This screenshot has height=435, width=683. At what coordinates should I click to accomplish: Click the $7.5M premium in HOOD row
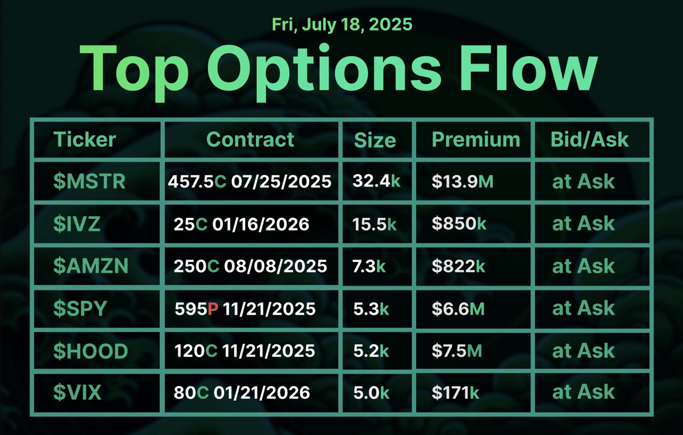(x=457, y=351)
